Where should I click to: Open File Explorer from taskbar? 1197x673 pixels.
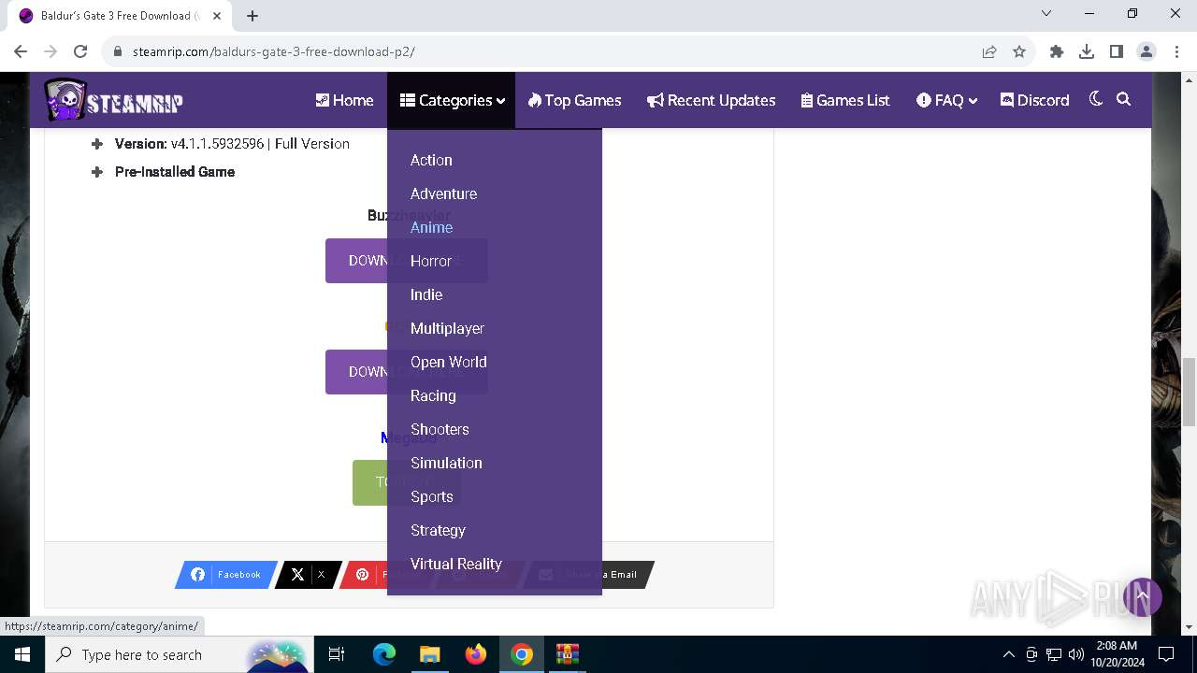[429, 654]
